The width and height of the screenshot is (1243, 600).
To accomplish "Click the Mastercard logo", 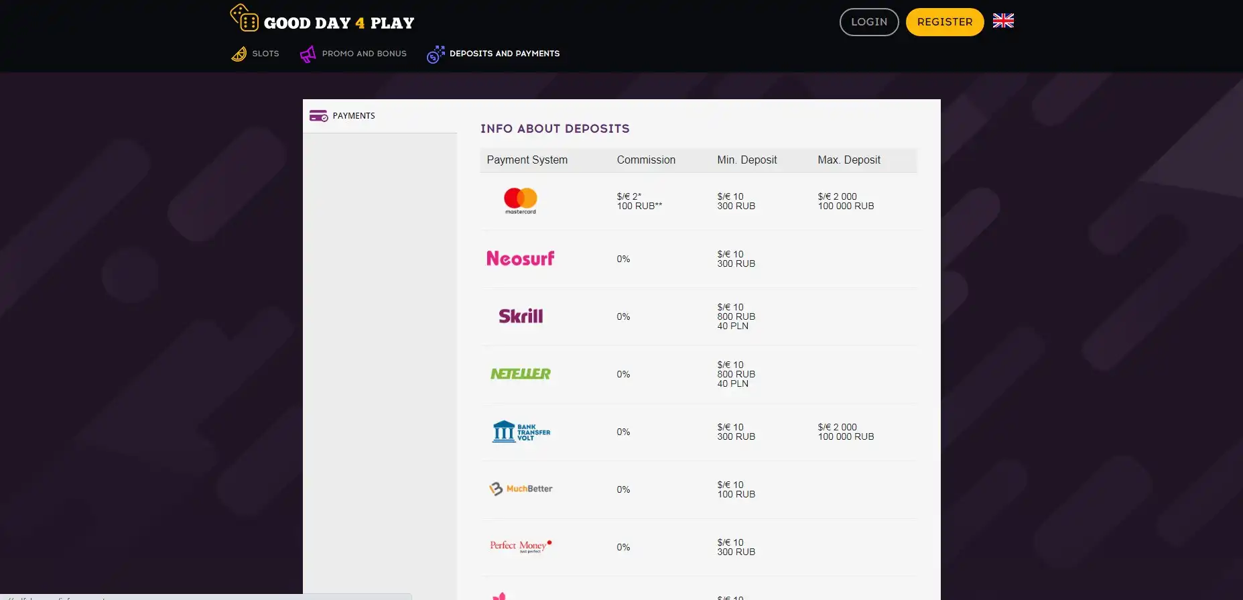I will [x=521, y=200].
